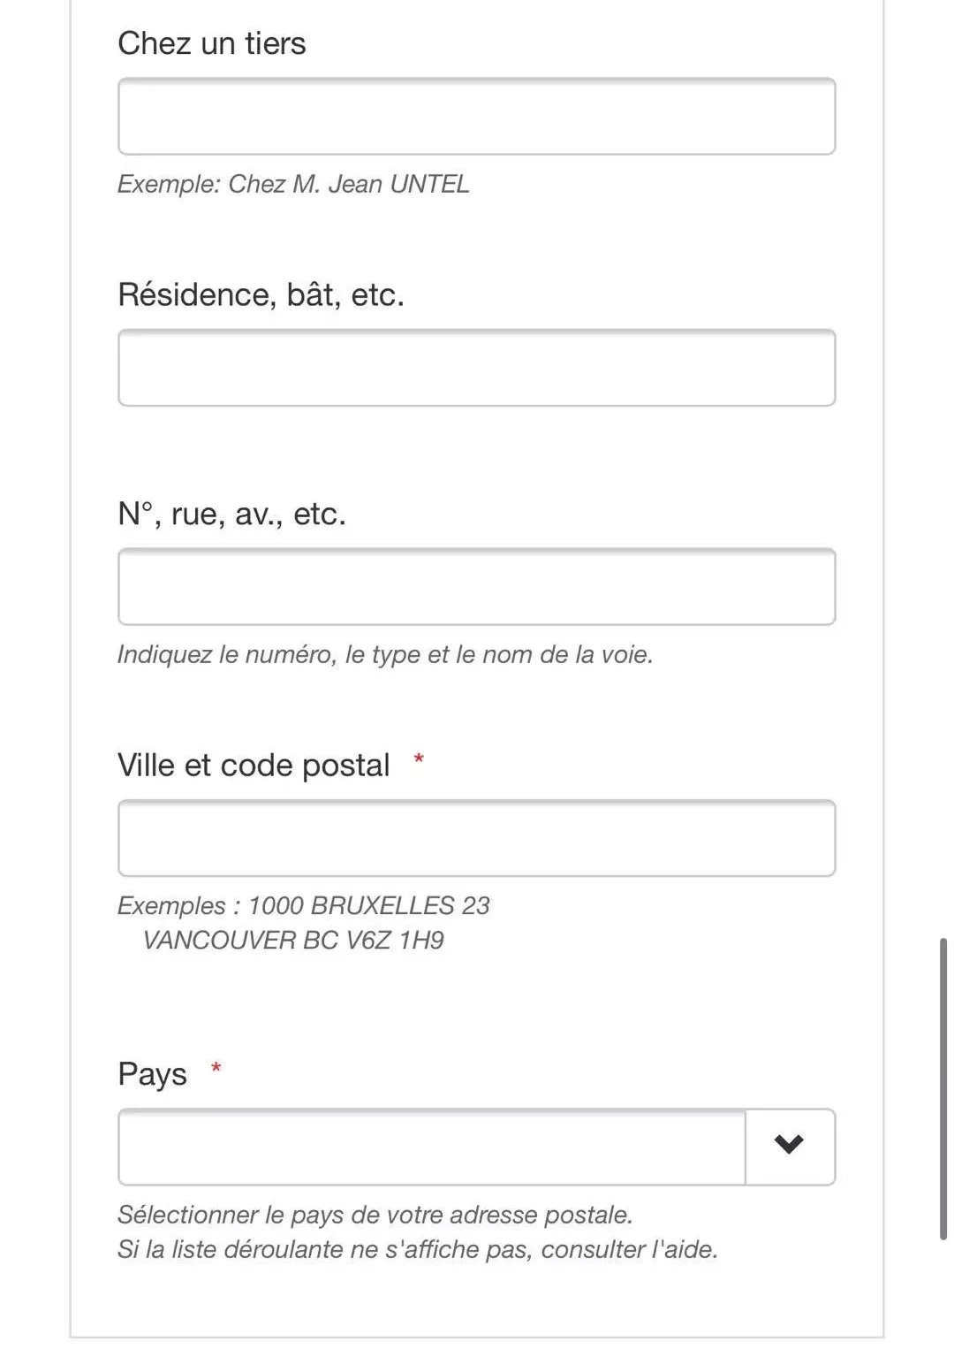
Task: Click the "Pays" field label
Action: click(x=152, y=1074)
